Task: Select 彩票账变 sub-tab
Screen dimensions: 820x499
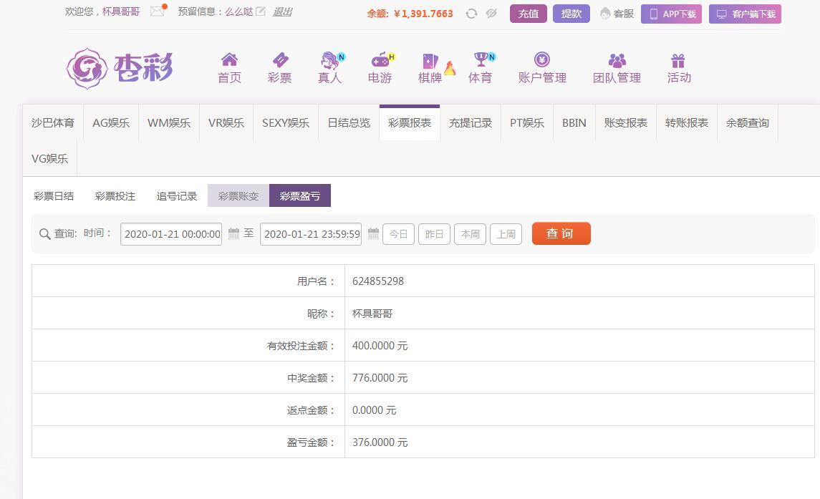Action: point(238,195)
